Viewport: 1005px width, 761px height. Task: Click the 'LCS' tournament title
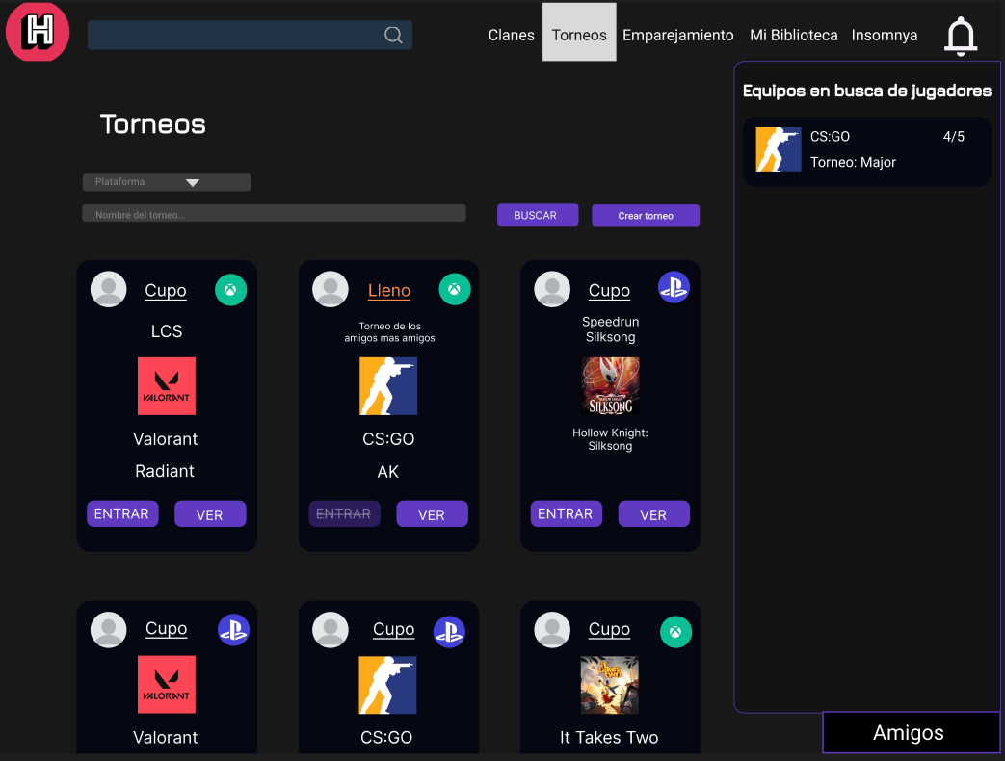pyautogui.click(x=167, y=331)
